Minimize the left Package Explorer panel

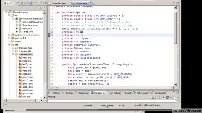click(41, 3)
